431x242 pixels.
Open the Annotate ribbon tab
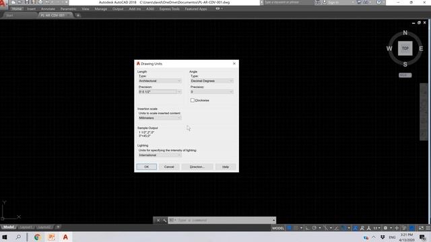pos(48,9)
